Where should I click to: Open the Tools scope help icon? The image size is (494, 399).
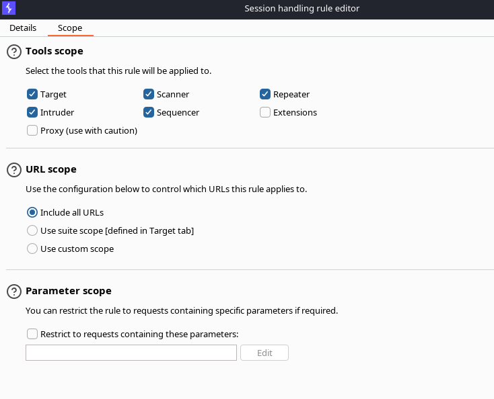click(14, 52)
